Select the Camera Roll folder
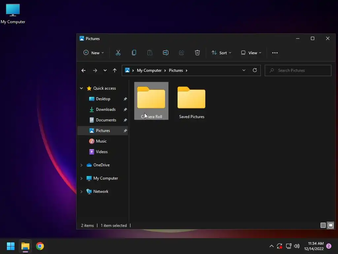 click(x=151, y=101)
